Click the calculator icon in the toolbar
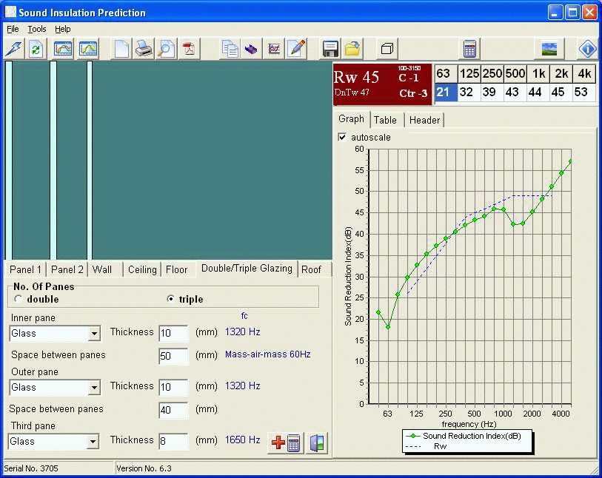The image size is (602, 478). tap(469, 49)
